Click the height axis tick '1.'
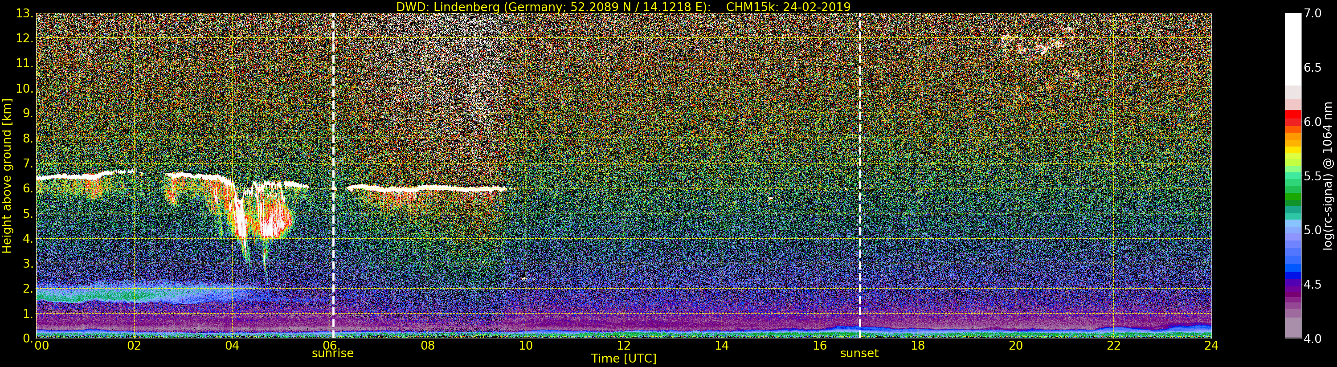Viewport: 1337px width, 367px height. tap(28, 314)
